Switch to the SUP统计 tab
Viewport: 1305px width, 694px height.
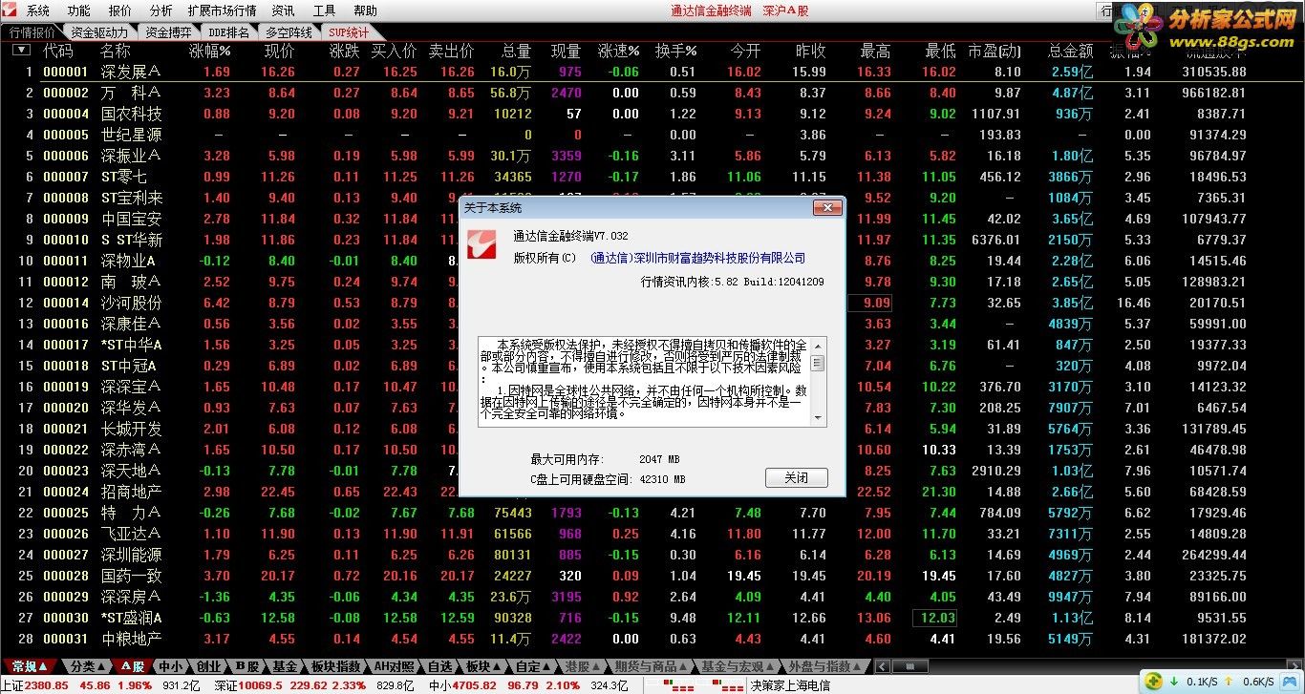(x=348, y=32)
